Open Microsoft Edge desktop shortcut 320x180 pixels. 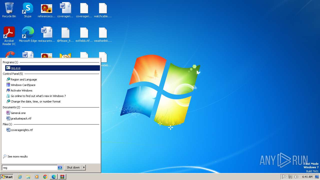(x=28, y=35)
